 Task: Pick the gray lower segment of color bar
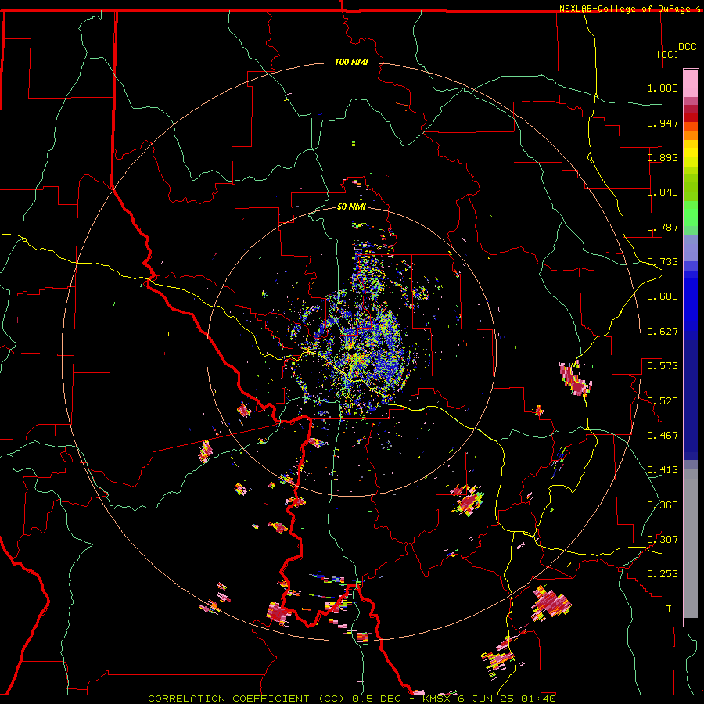691,544
